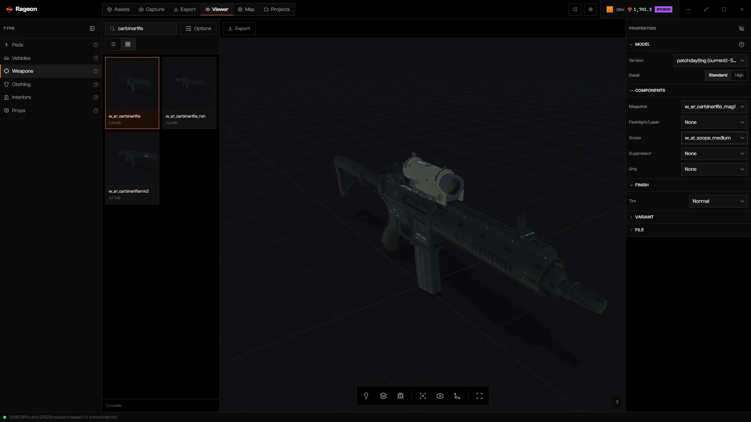
Task: Open the Options filter button
Action: click(x=198, y=29)
